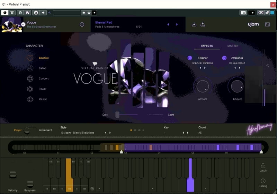277x194 pixels.
Task: Enable the Latch lock button
Action: coord(263,166)
